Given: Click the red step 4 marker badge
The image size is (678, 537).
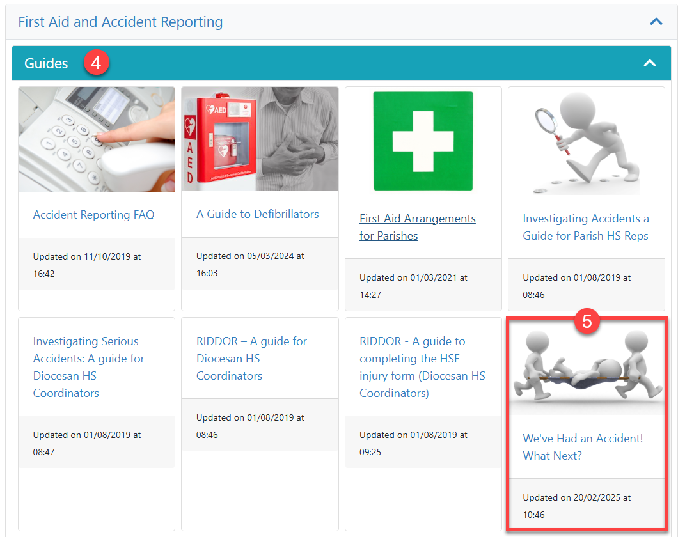Looking at the screenshot, I should tap(97, 63).
